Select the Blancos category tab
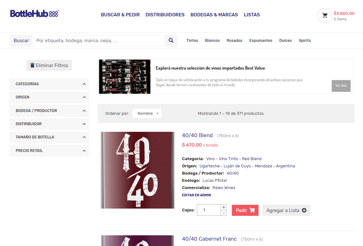The height and width of the screenshot is (246, 363). [x=212, y=41]
